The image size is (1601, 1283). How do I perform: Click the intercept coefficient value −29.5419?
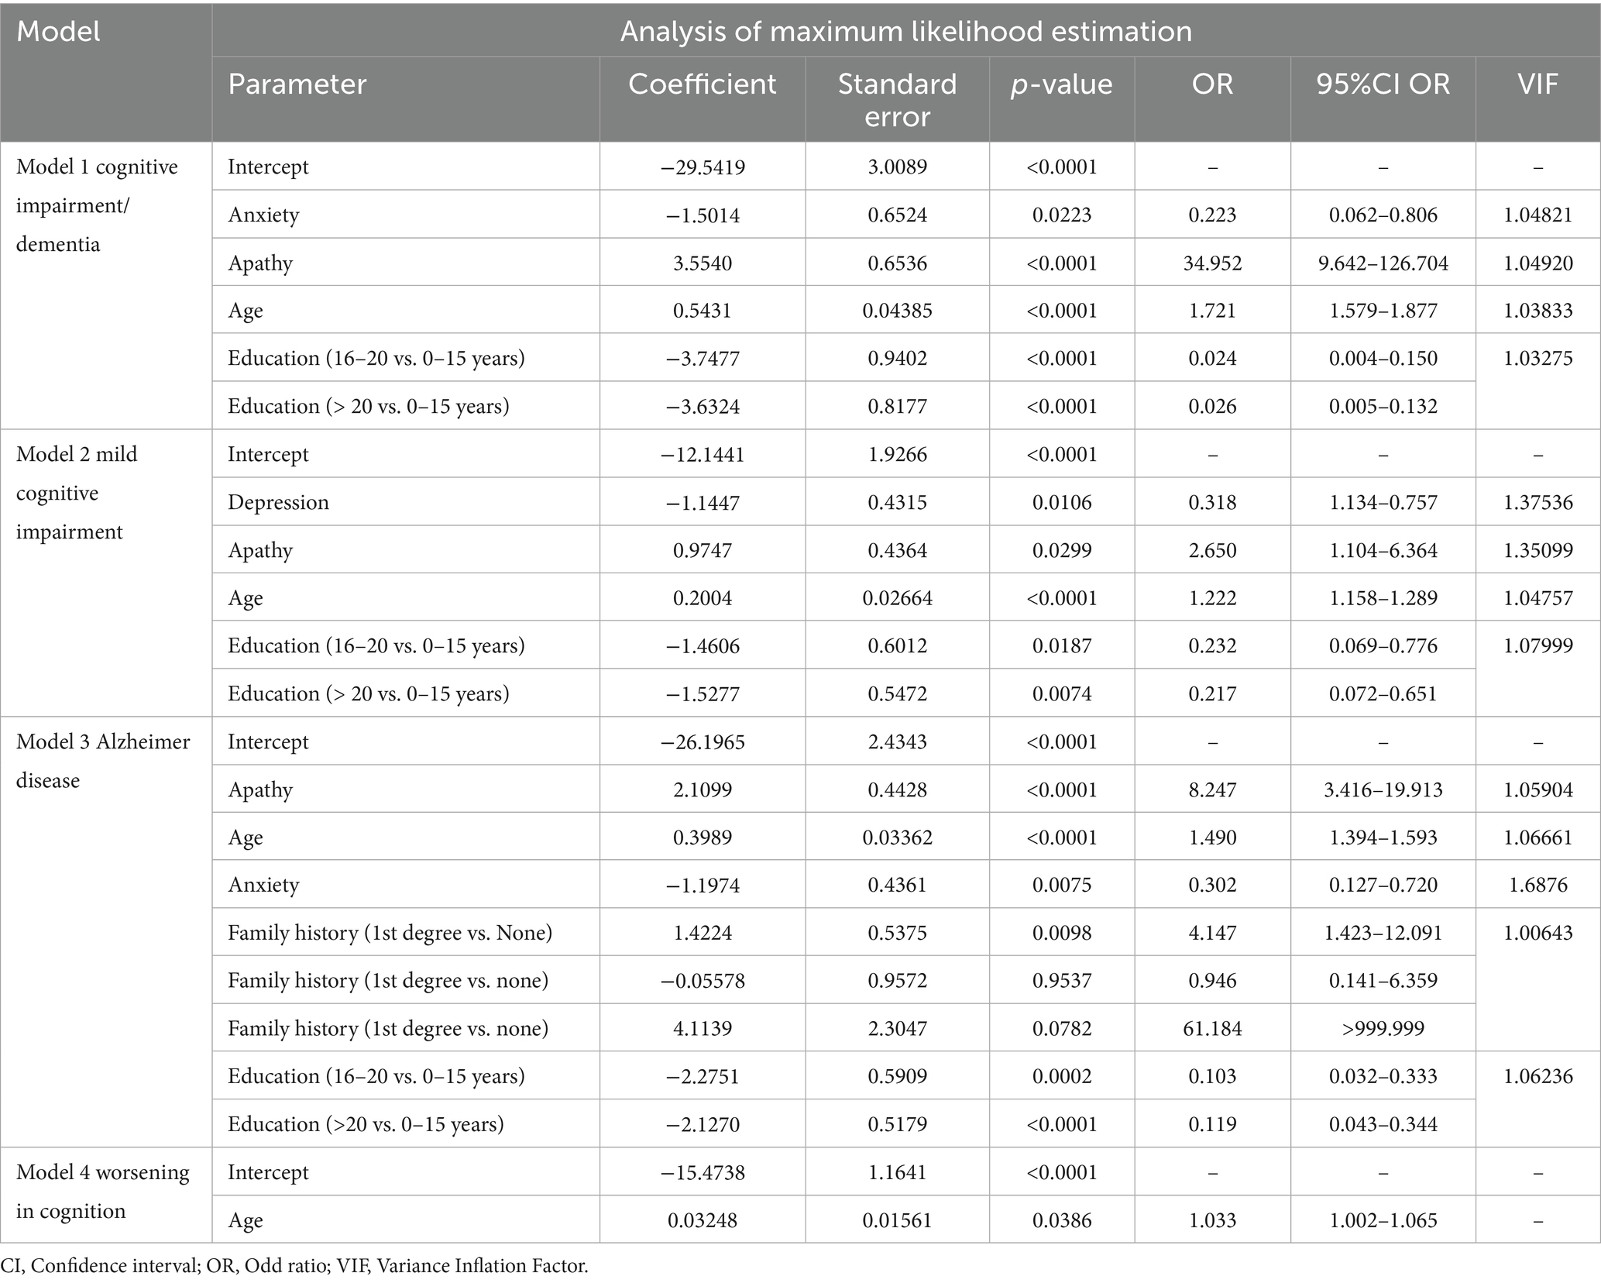pyautogui.click(x=703, y=167)
